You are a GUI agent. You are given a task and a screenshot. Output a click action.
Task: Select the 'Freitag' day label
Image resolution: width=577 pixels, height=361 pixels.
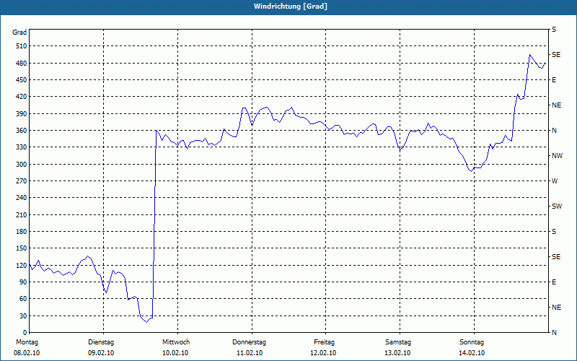(324, 342)
